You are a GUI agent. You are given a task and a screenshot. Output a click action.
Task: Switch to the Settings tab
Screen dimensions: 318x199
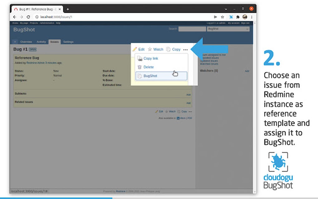pos(68,41)
